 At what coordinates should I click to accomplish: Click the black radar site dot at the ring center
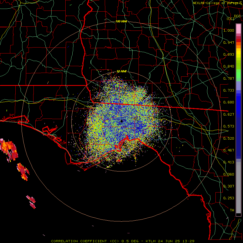122,121
